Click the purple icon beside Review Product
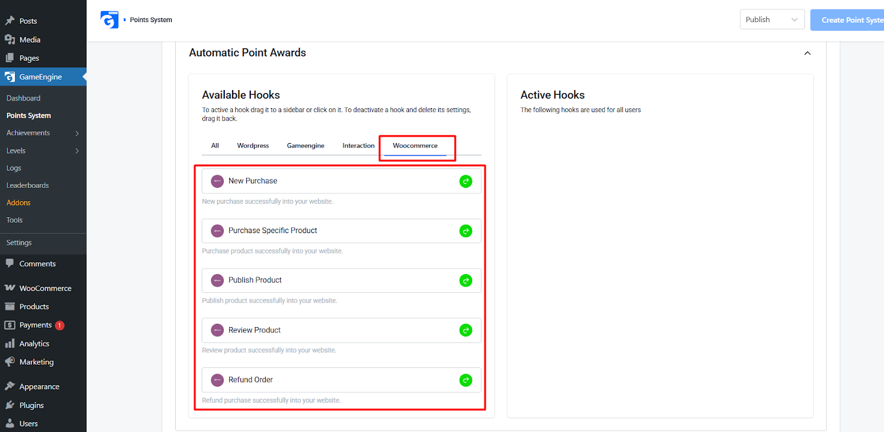884x432 pixels. pyautogui.click(x=218, y=330)
